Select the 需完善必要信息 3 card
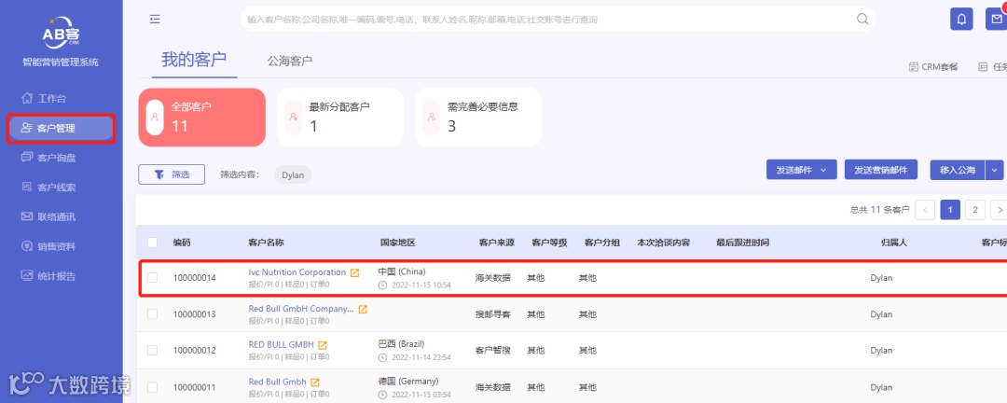Screen dimensions: 1007x403 477,117
